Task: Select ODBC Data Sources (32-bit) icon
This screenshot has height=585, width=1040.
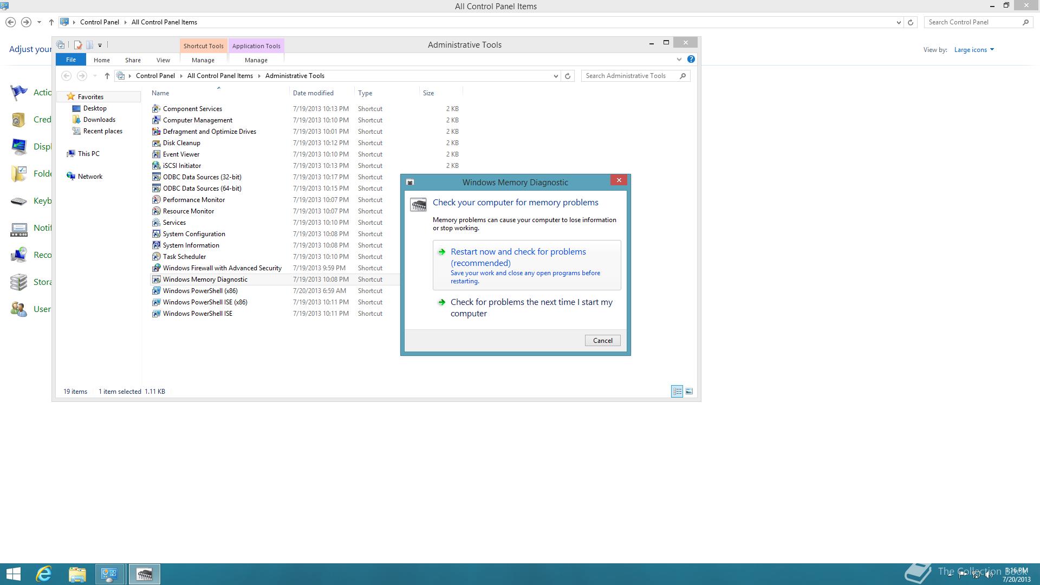Action: pos(157,177)
